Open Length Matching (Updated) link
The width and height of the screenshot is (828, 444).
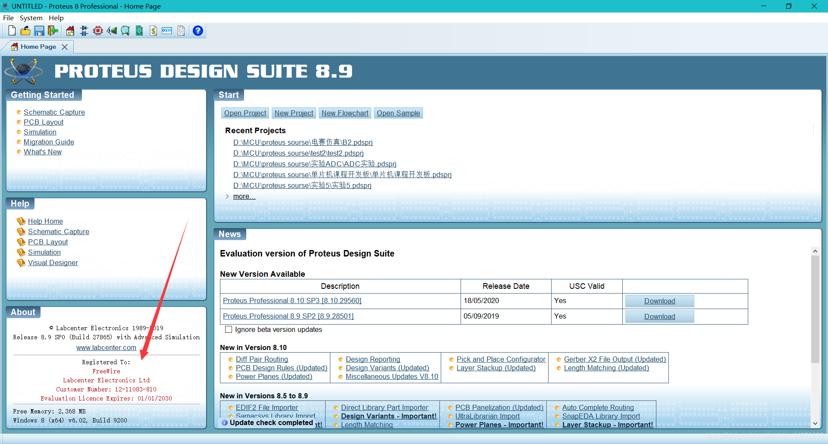click(606, 368)
